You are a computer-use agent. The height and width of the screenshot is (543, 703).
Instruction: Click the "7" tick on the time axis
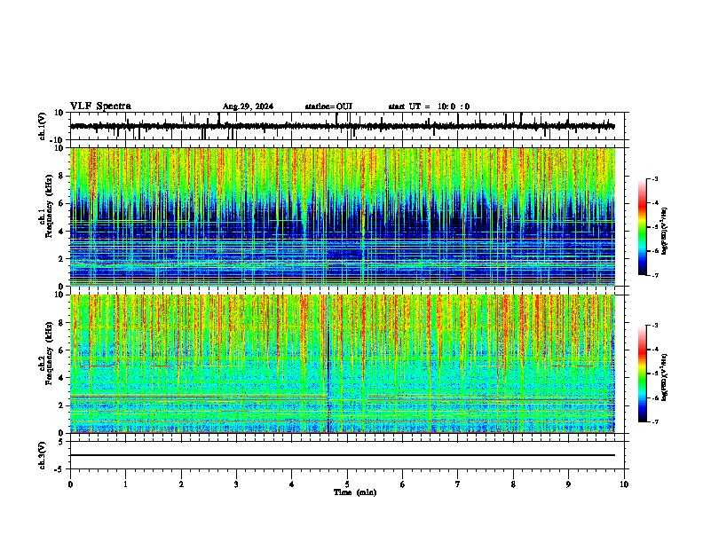458,484
